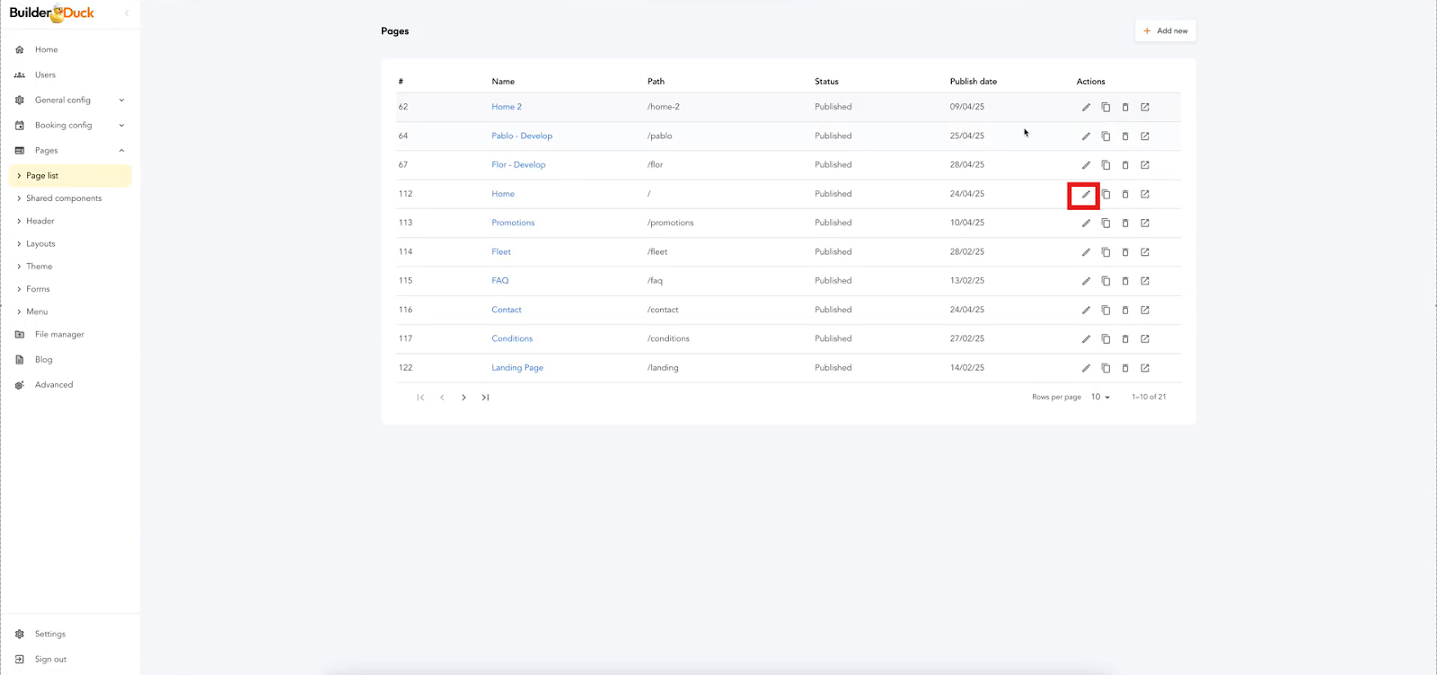The width and height of the screenshot is (1437, 675).
Task: Open the FAQ page in new tab
Action: pos(1145,281)
